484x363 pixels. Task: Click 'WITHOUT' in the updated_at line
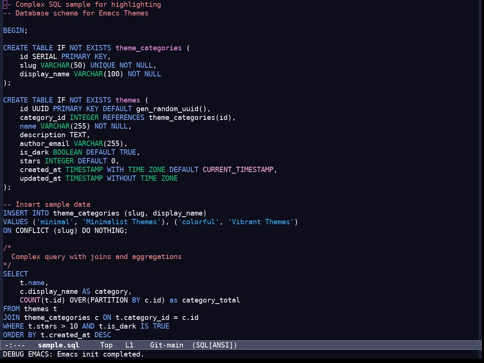tap(121, 178)
